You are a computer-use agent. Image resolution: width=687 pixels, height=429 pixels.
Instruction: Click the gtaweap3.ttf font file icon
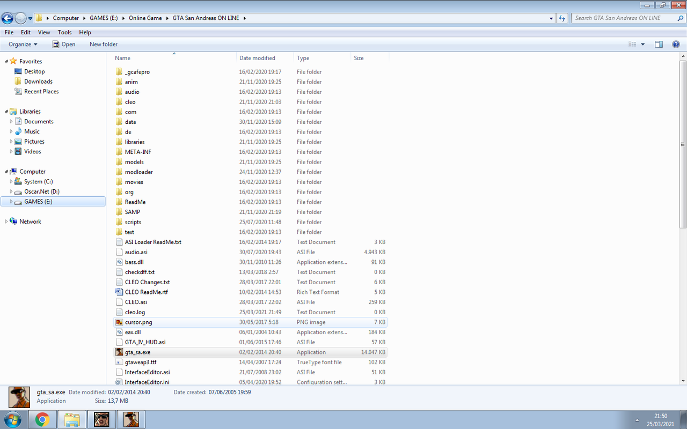coord(119,363)
